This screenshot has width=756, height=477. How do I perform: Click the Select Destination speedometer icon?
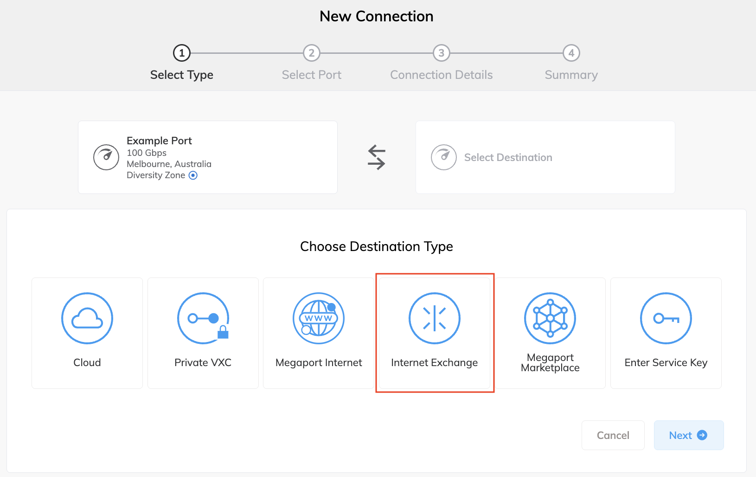pyautogui.click(x=444, y=157)
